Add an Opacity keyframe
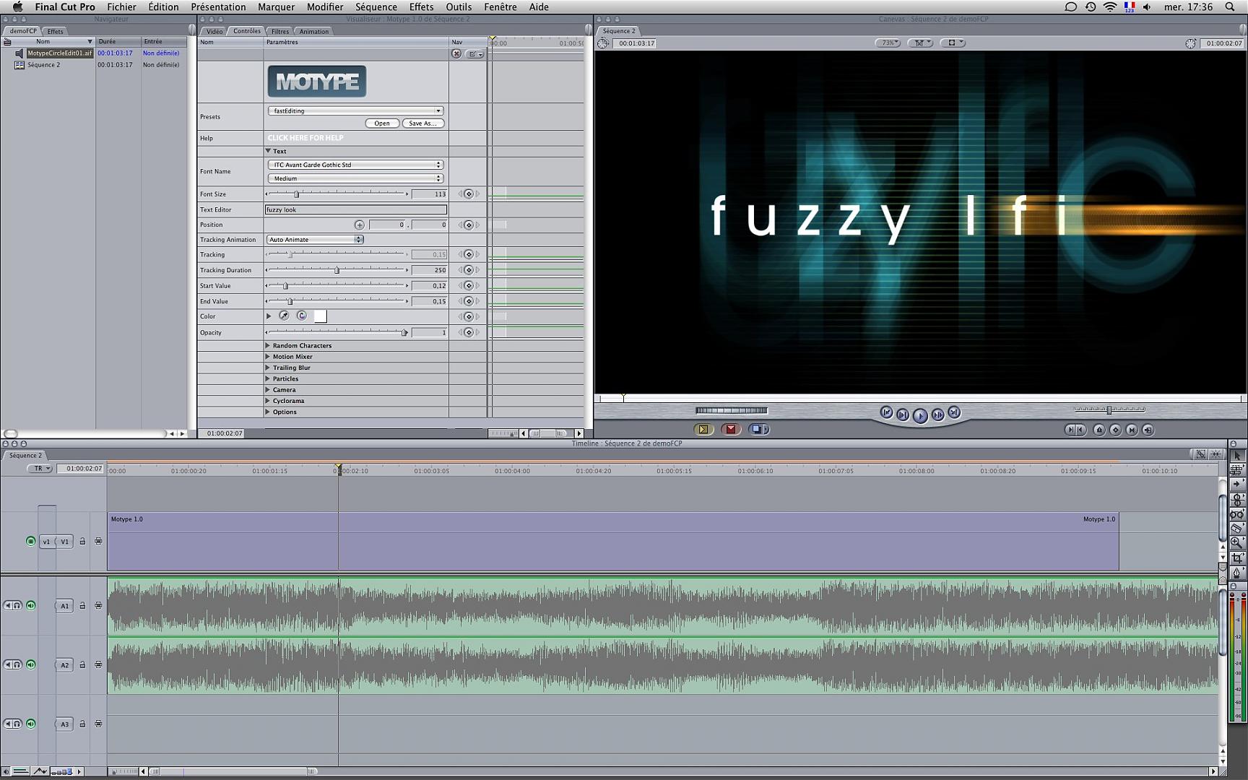 coord(469,332)
